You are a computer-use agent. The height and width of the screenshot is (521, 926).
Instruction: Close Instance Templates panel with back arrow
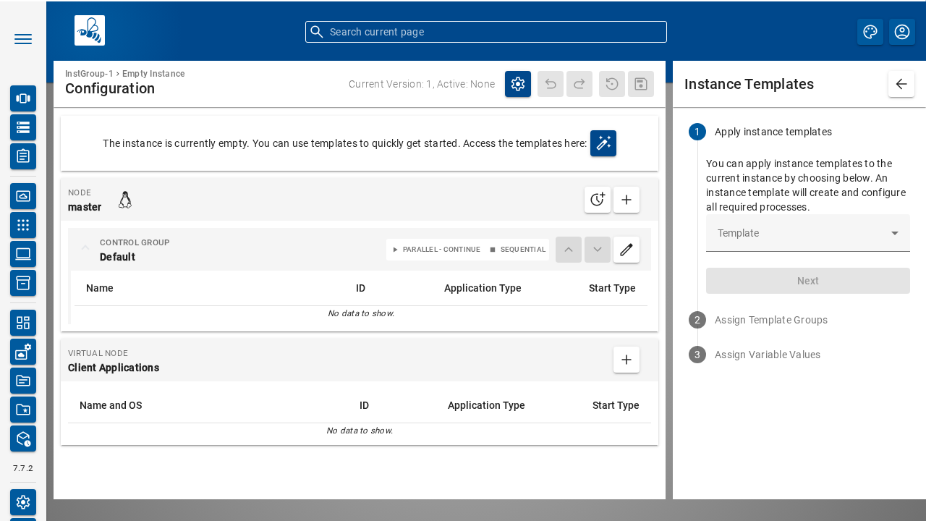tap(901, 84)
